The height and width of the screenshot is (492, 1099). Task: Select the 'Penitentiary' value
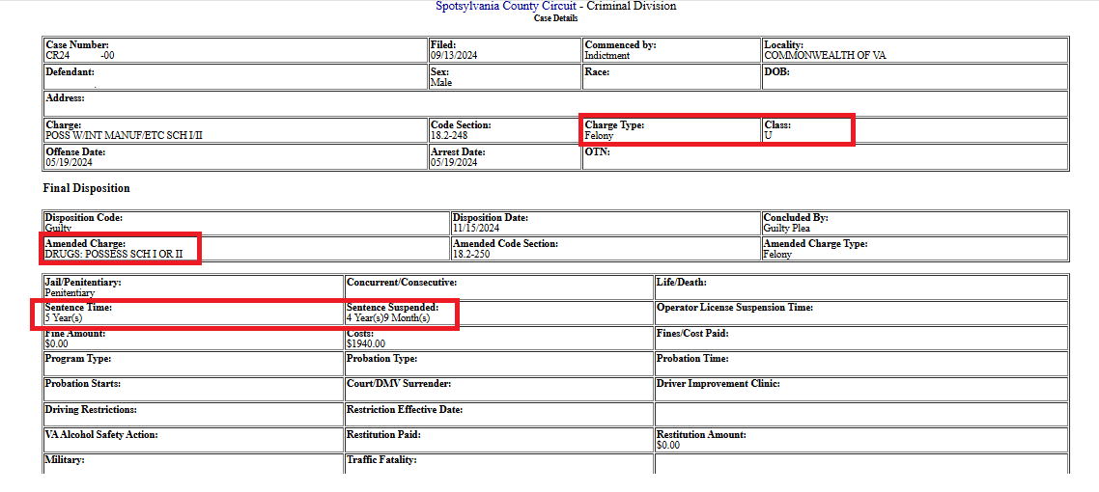pos(70,292)
